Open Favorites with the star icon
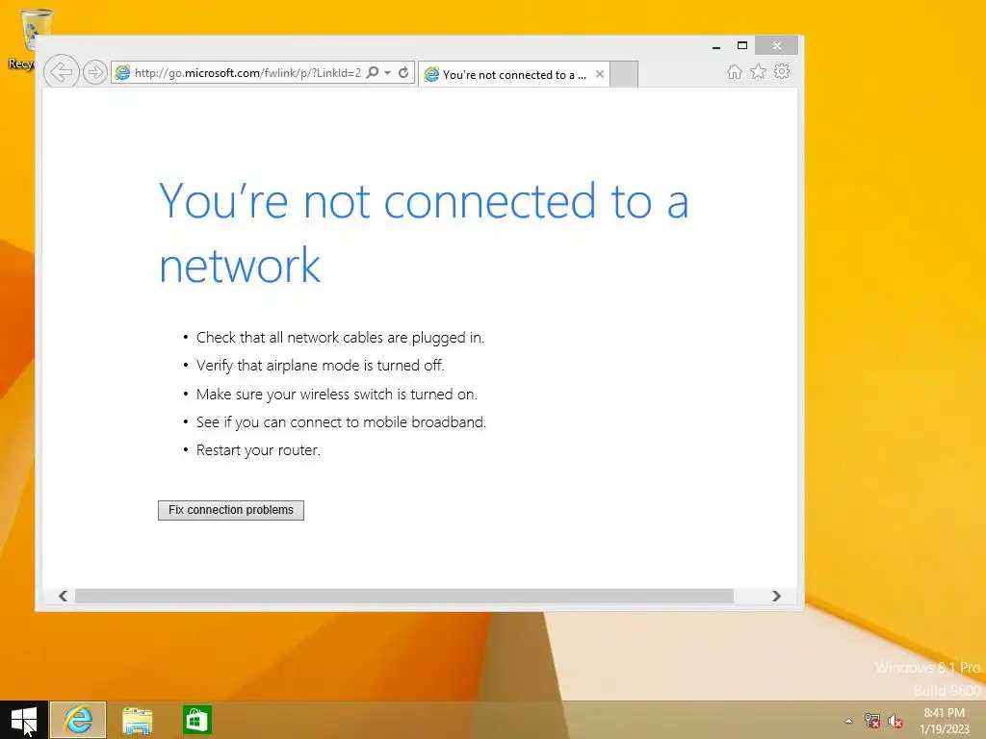986x739 pixels. [759, 71]
